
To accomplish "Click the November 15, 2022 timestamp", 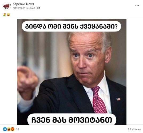I will coord(24,8).
